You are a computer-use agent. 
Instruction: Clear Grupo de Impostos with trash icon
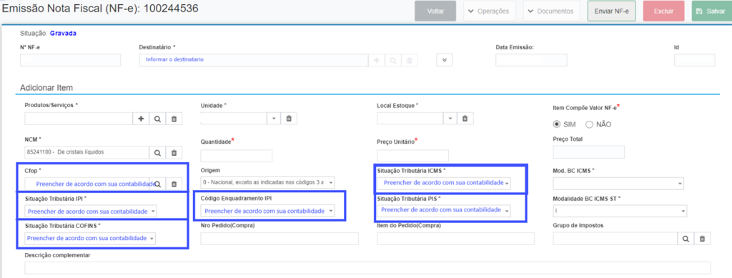[x=702, y=239]
